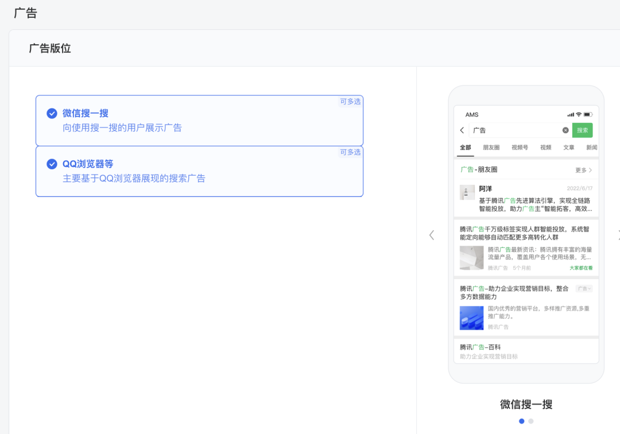Click the green 搜索 button
The width and height of the screenshot is (620, 434).
[x=582, y=130]
